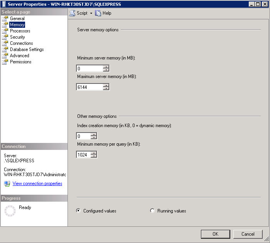Increase maximum server memory value
The height and width of the screenshot is (243, 270).
click(106, 85)
